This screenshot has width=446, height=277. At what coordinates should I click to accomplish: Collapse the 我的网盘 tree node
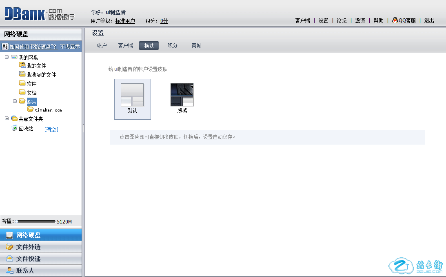(x=7, y=57)
